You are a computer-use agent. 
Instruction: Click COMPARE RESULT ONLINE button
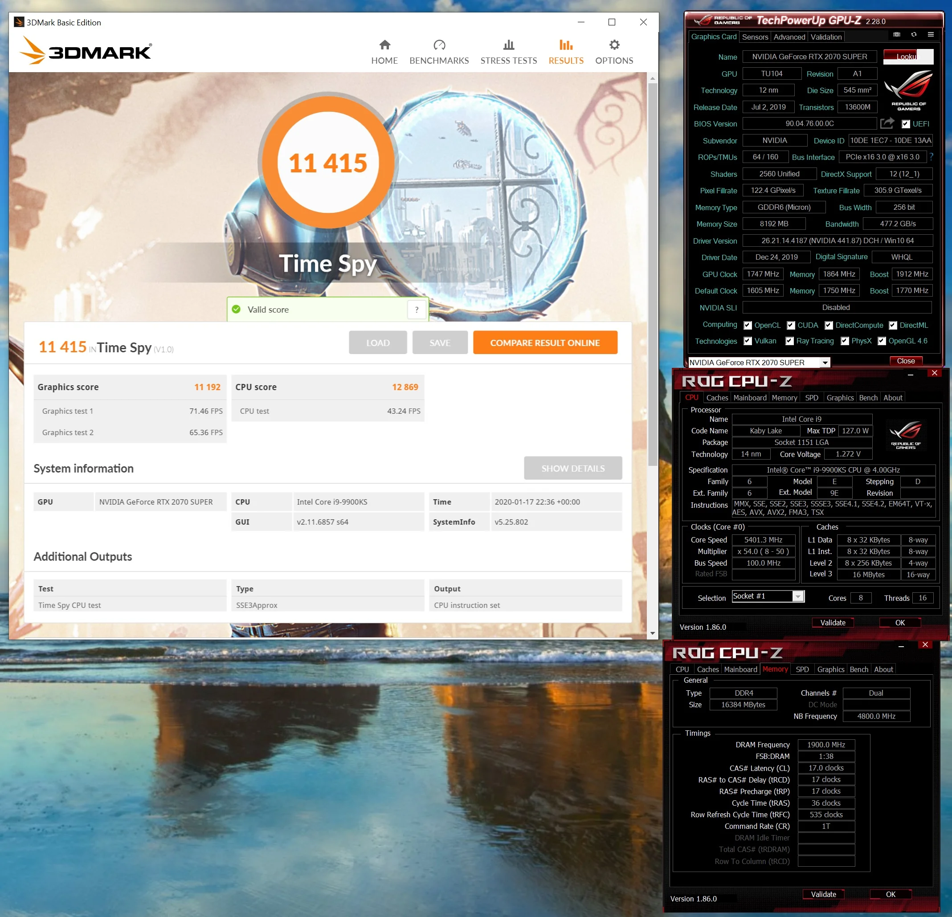pyautogui.click(x=545, y=342)
